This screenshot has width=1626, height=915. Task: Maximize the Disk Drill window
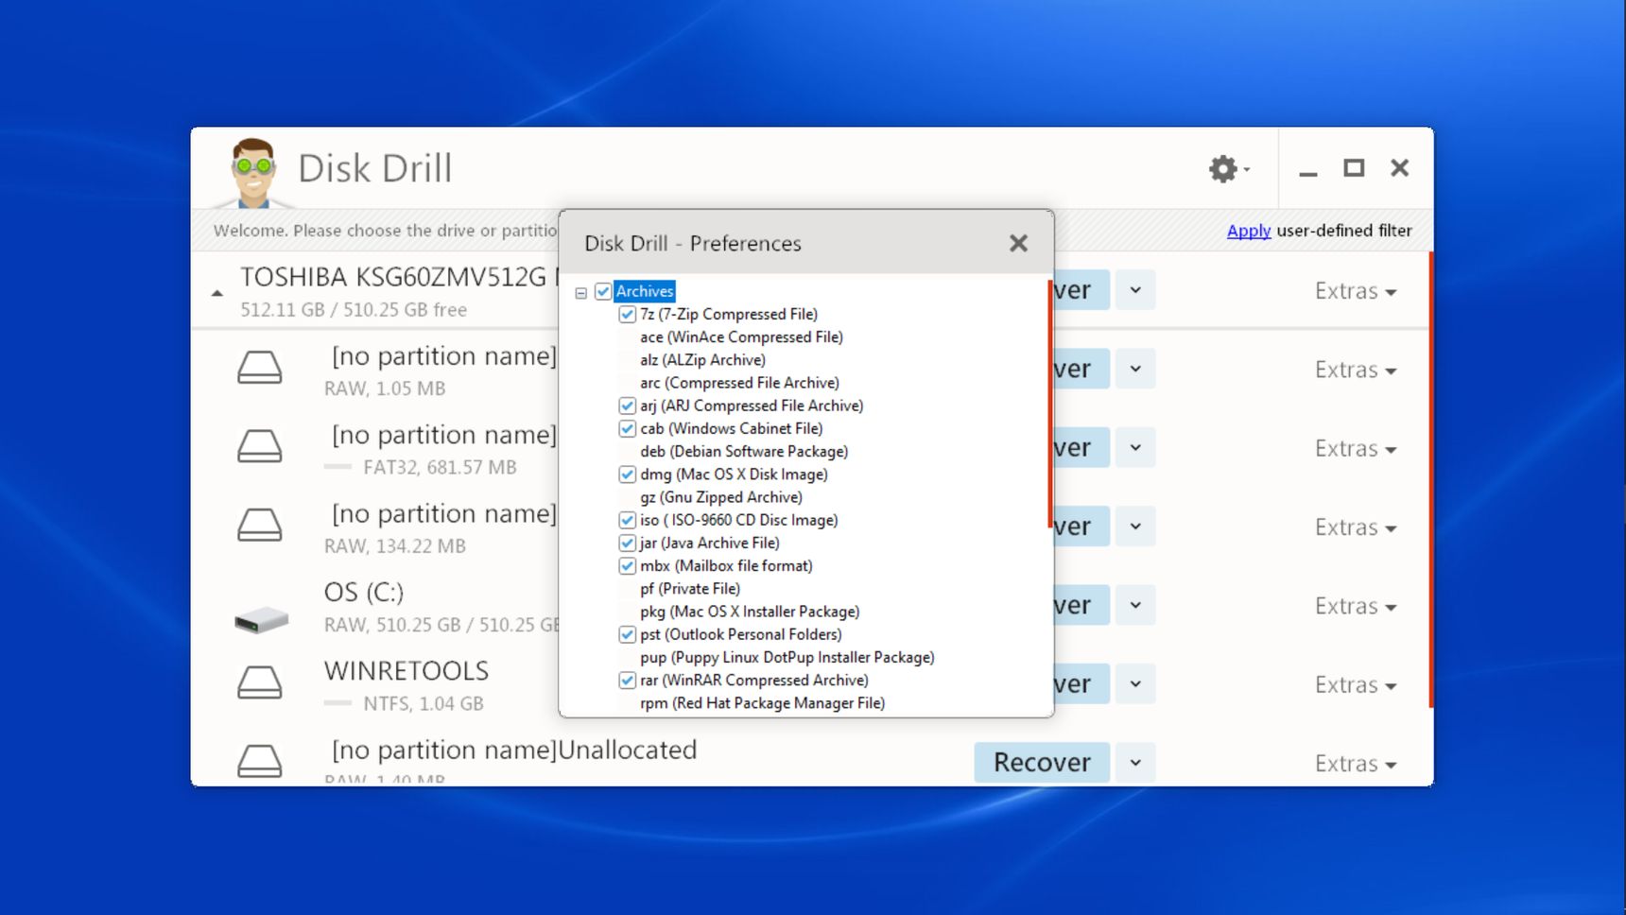1354,168
